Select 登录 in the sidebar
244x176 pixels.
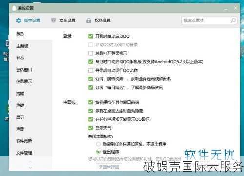[x=20, y=34]
